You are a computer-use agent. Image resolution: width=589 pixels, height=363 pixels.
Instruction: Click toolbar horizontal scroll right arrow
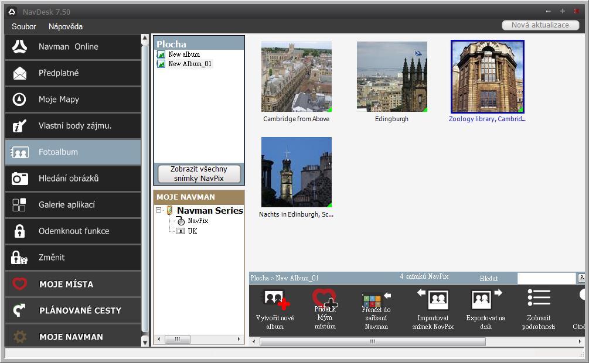(x=580, y=341)
